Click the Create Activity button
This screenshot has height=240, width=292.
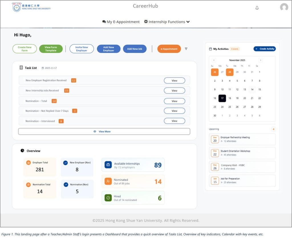(264, 49)
